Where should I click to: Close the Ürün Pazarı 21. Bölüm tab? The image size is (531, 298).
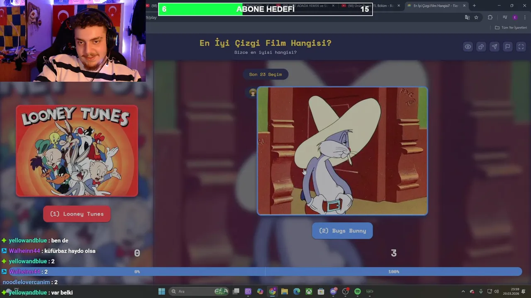tap(399, 6)
